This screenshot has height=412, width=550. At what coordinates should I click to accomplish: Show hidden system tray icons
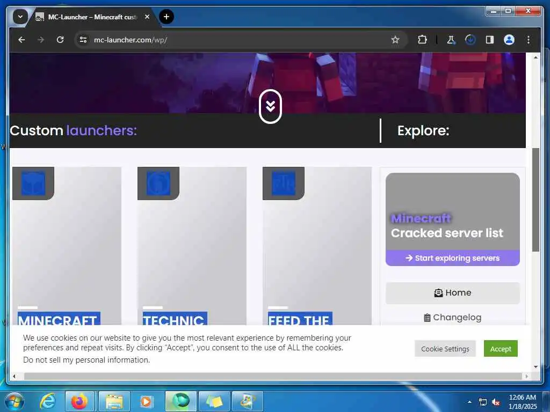[469, 402]
